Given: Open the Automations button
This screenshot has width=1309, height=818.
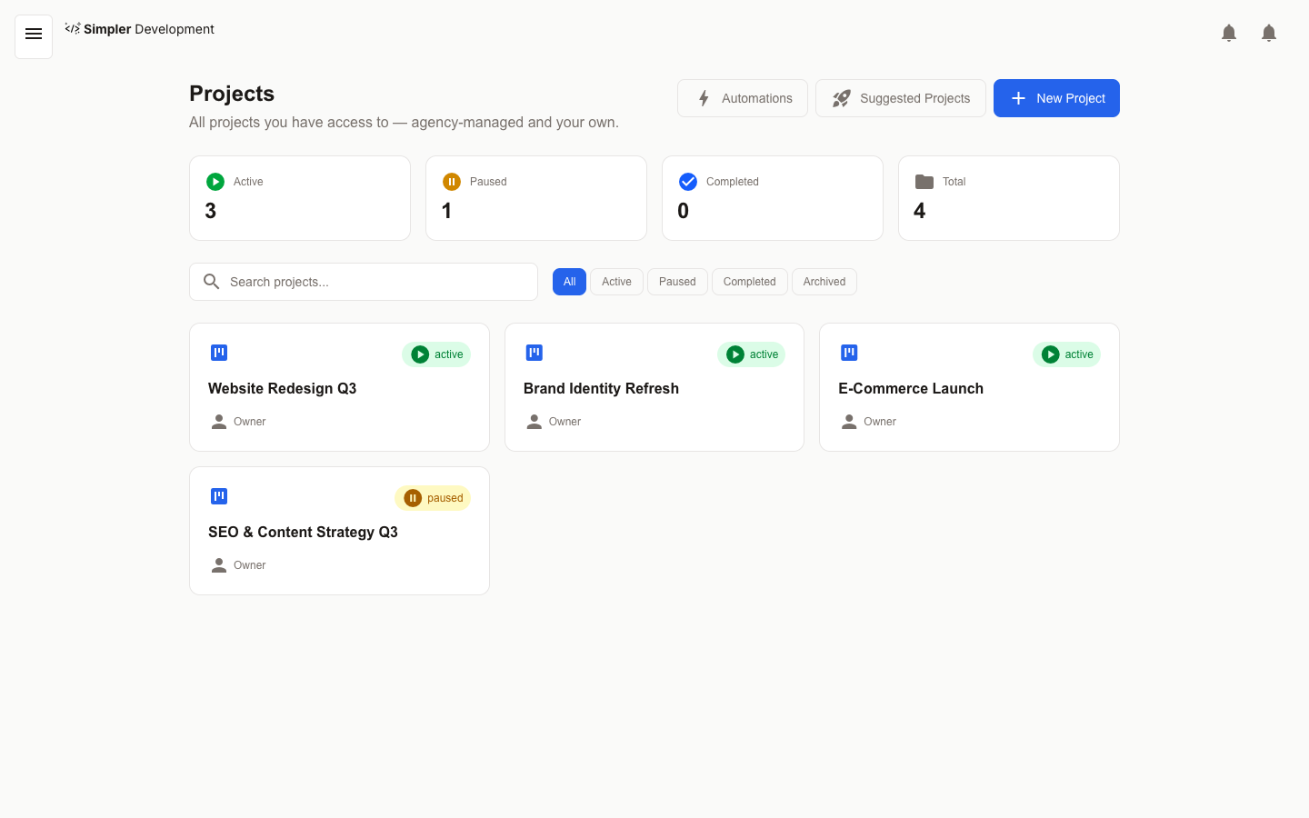Looking at the screenshot, I should coord(743,98).
